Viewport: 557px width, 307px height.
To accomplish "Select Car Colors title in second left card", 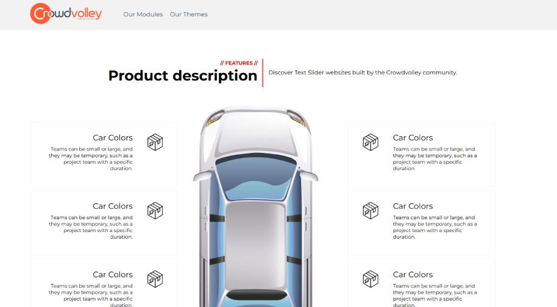I will pos(113,206).
